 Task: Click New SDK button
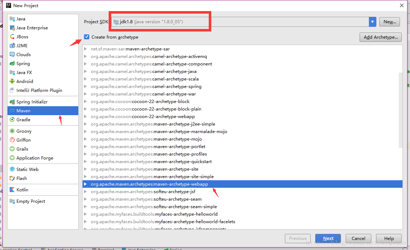pos(390,22)
